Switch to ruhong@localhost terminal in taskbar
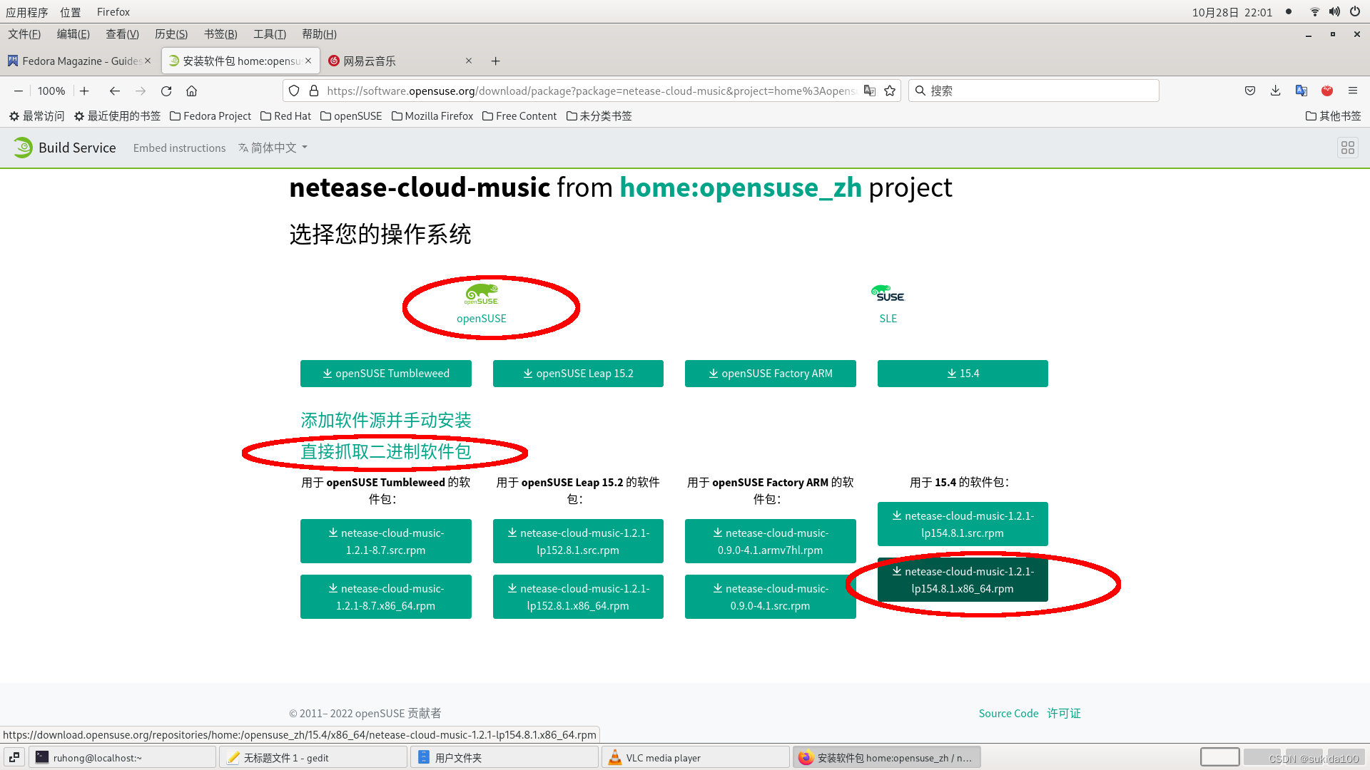The image size is (1370, 770). click(x=123, y=757)
